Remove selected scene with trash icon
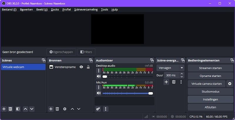Image resolution: width=235 pixels, height=120 pixels. pos(10,109)
